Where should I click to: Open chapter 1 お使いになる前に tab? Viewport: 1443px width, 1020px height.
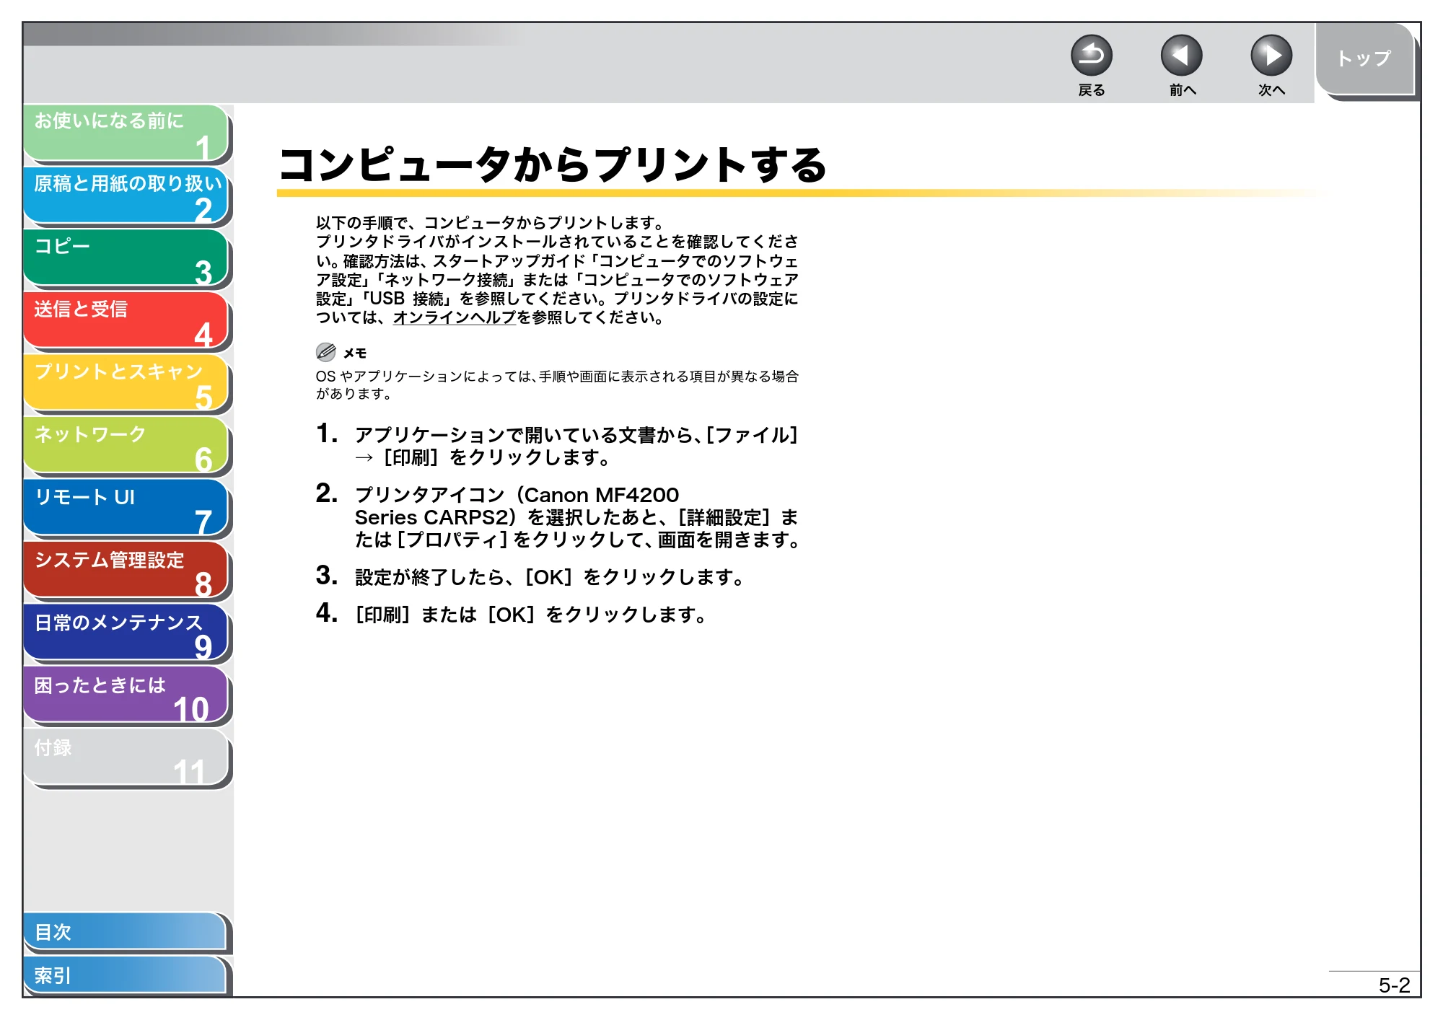[126, 133]
